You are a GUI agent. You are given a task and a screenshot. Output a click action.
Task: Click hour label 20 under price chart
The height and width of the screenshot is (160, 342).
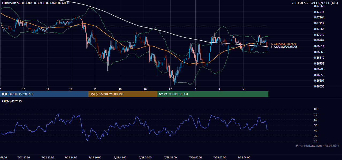145,89
